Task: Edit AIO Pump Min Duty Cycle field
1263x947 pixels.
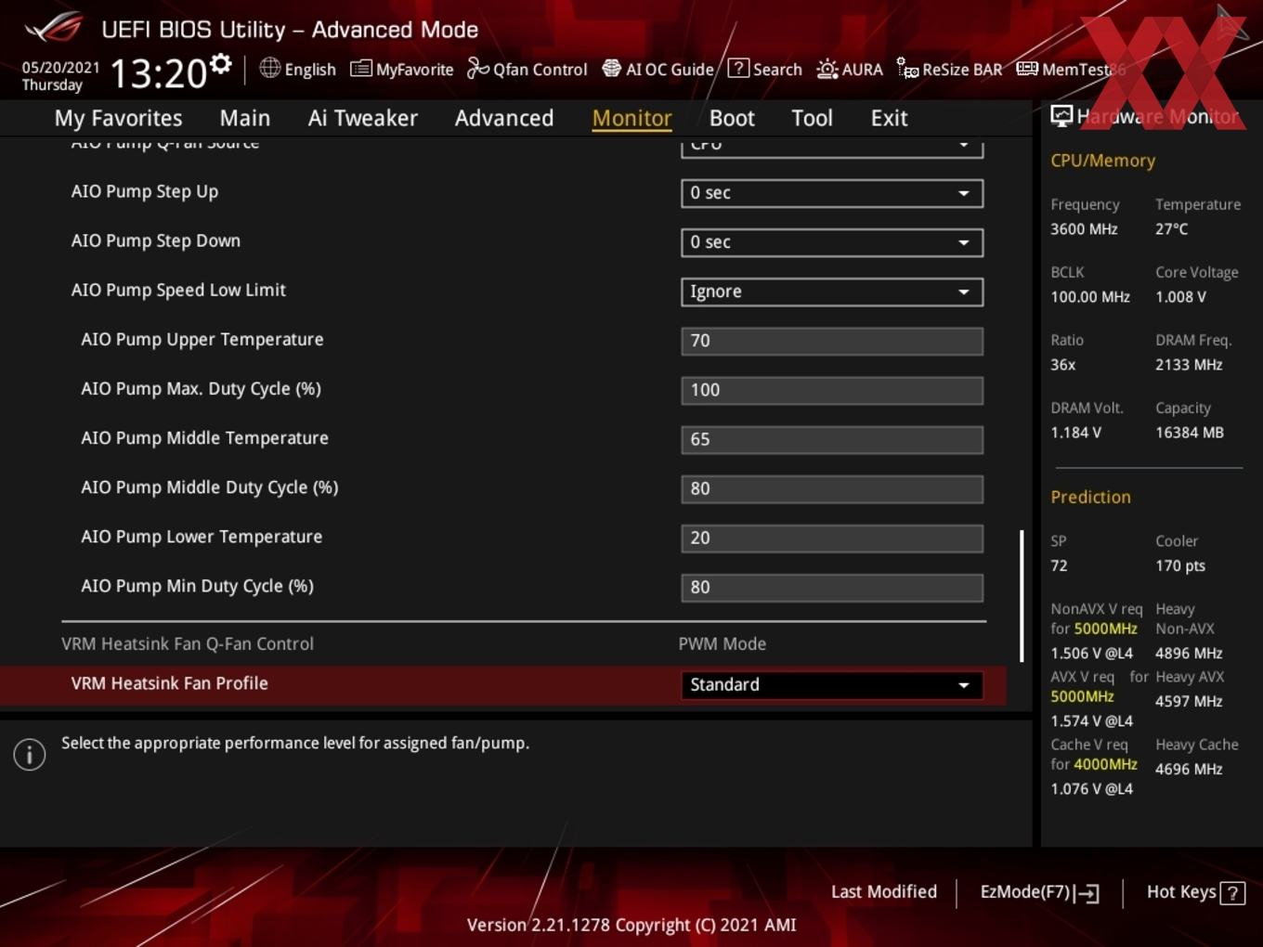Action: point(832,587)
